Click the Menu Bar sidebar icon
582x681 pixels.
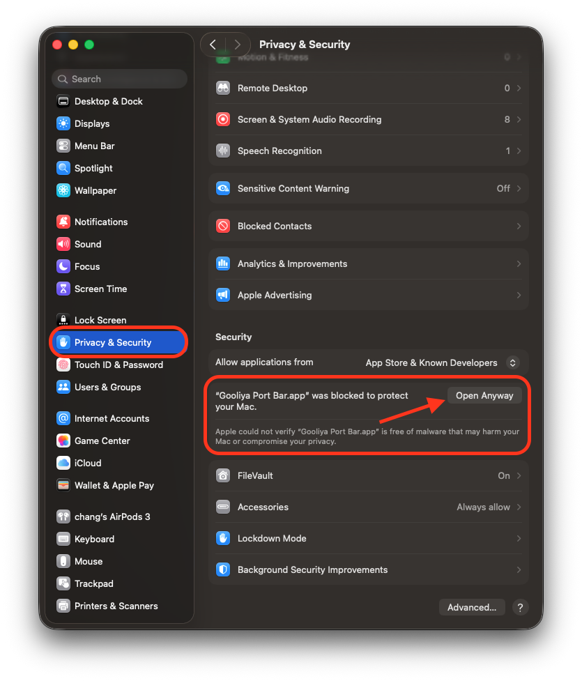tap(63, 146)
